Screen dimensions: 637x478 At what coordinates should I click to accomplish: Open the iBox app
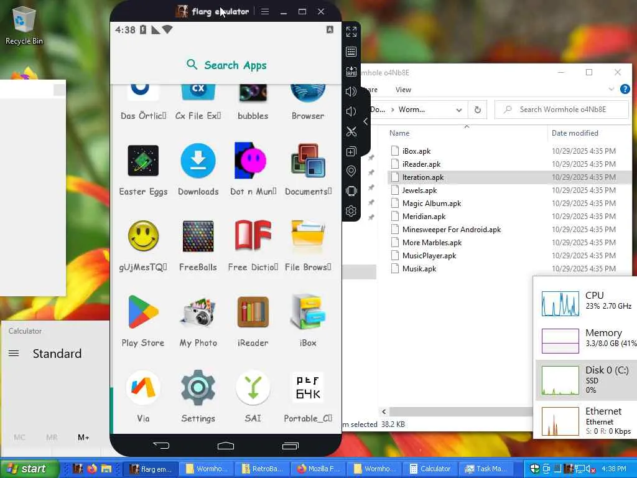(x=308, y=312)
